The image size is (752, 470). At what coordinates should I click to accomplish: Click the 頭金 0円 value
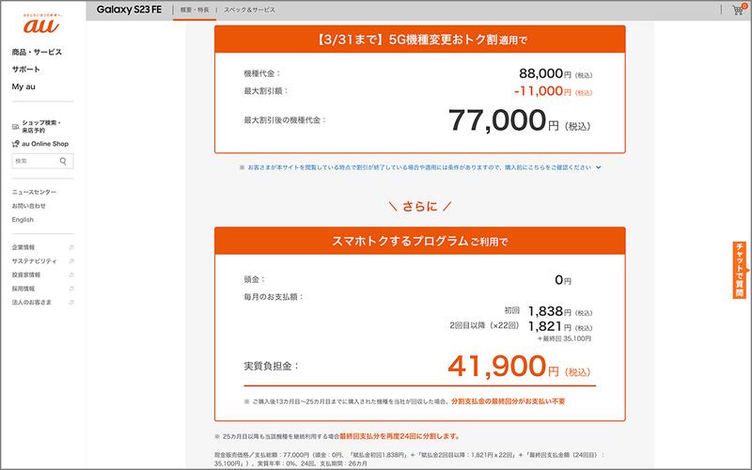(x=563, y=279)
